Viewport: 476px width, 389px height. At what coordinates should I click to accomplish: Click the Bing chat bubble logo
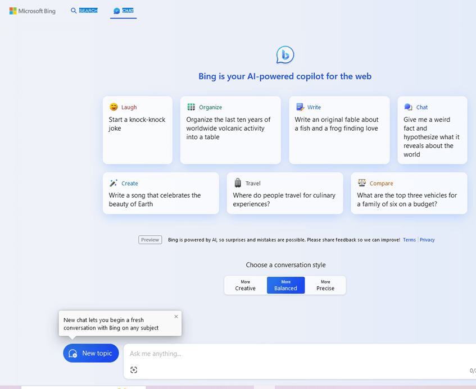pos(285,55)
